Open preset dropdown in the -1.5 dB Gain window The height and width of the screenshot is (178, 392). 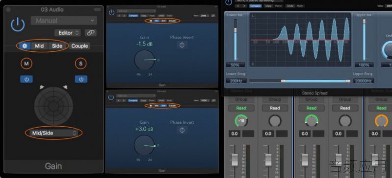point(136,11)
